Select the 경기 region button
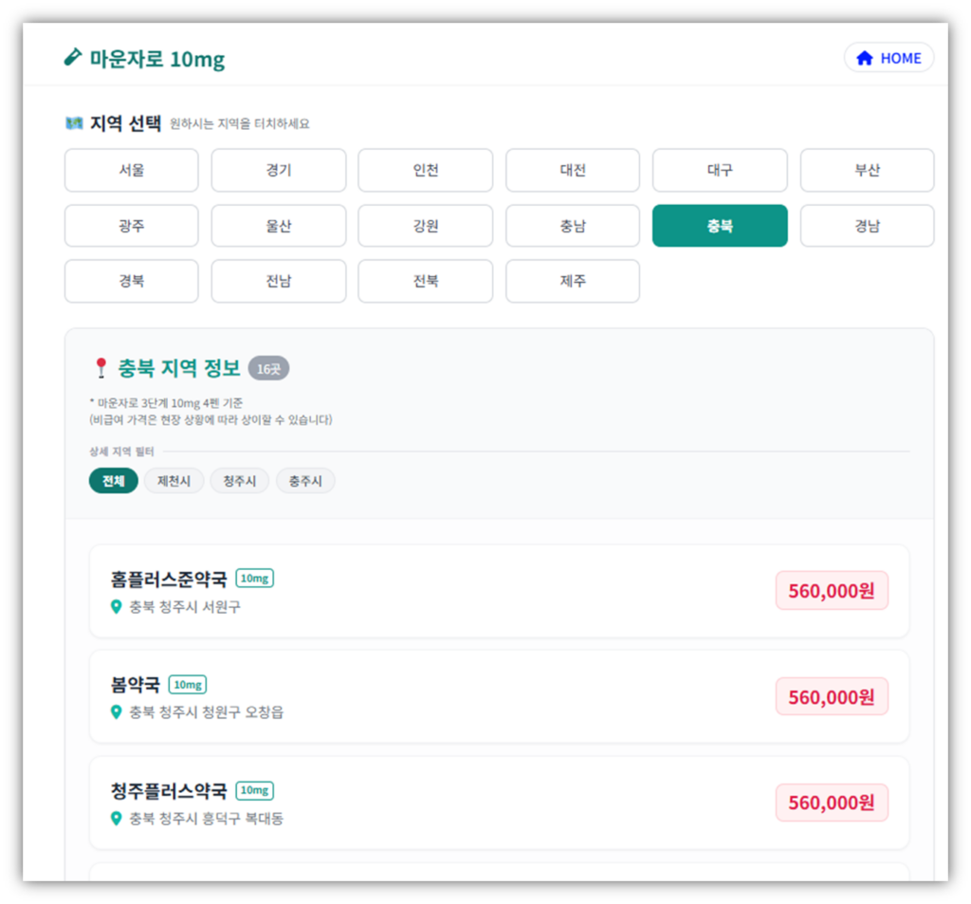Screen dimensions: 971x904 point(278,170)
